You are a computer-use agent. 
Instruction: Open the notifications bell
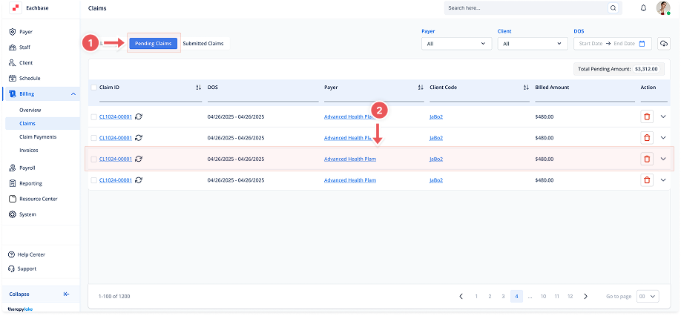point(644,8)
